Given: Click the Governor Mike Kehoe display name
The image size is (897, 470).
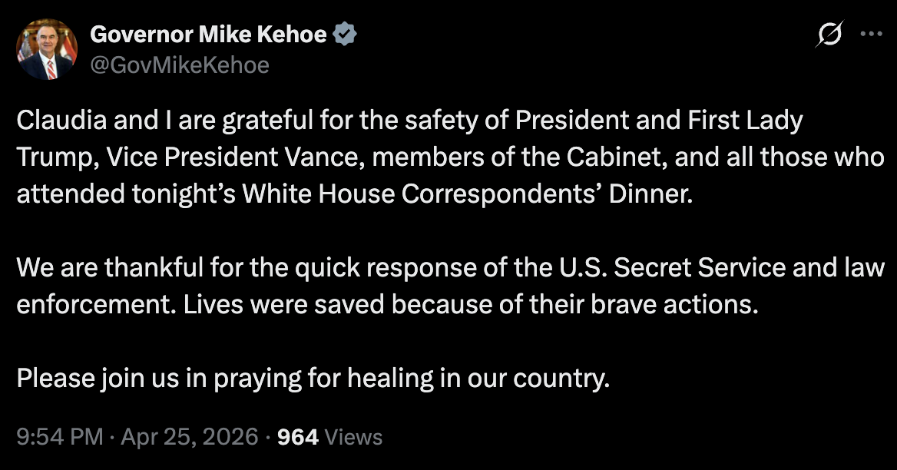Looking at the screenshot, I should (x=207, y=34).
